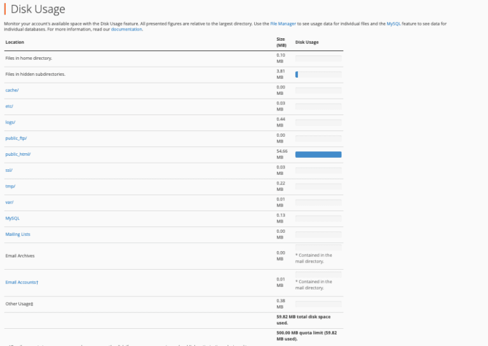Click the logs/ usage bar
This screenshot has width=488, height=346.
tap(318, 122)
